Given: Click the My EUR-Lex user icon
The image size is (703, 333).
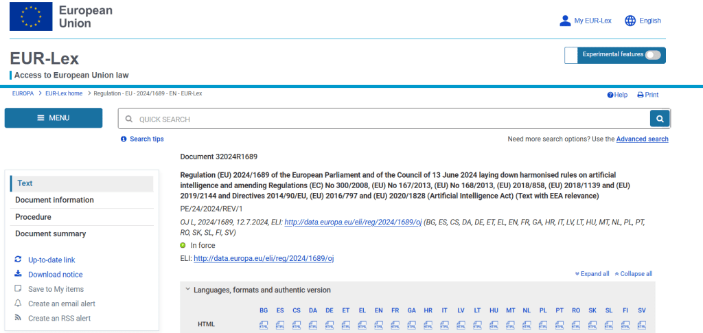Looking at the screenshot, I should tap(565, 21).
